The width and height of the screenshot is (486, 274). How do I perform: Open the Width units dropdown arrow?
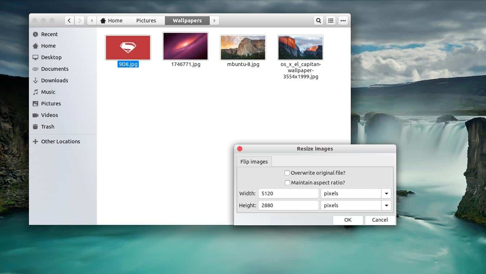click(x=386, y=193)
